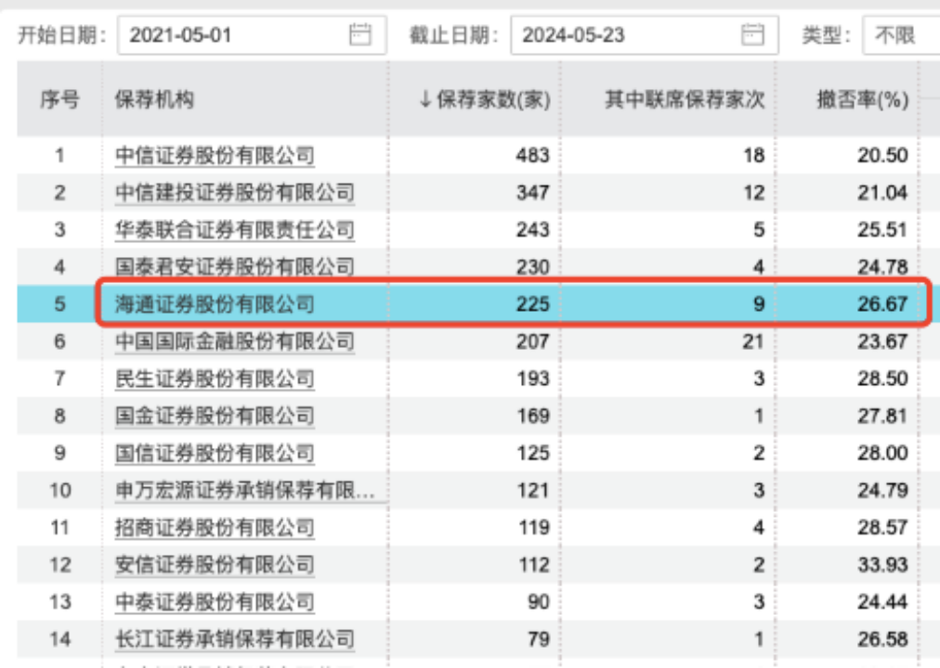Select joint sponsorship count 5 for 华泰联合

click(x=759, y=230)
